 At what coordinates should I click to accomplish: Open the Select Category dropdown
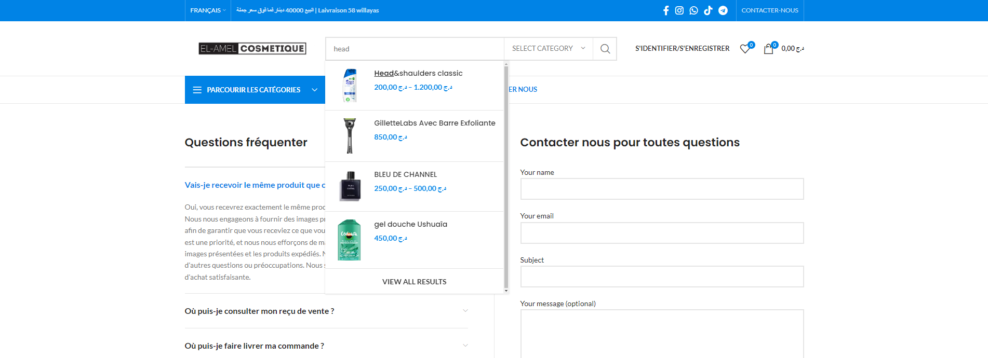pyautogui.click(x=548, y=49)
